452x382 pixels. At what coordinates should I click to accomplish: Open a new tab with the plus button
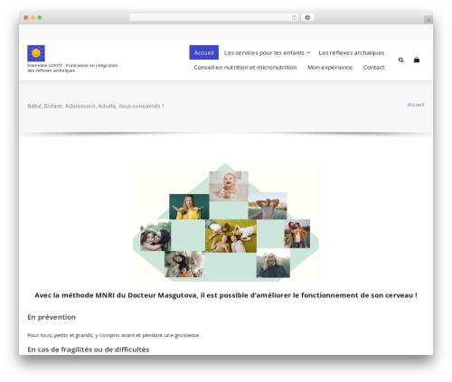[428, 20]
